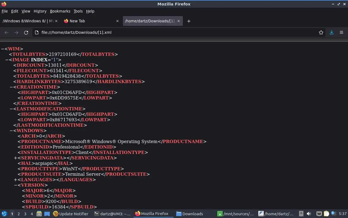Screen dimensions: 348x218
Task: Open the file manager taskbar launcher
Action: click(39, 214)
